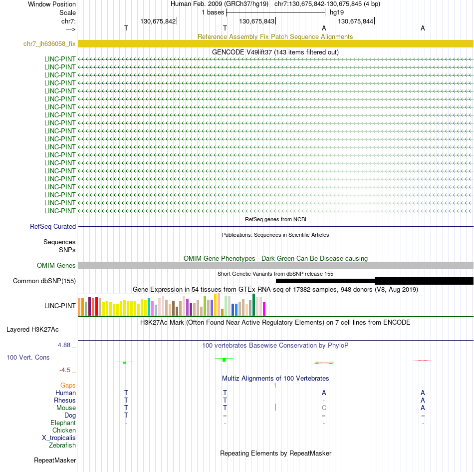This screenshot has height=472, width=474.
Task: Click the RepeatMasker track label
Action: tap(55, 461)
